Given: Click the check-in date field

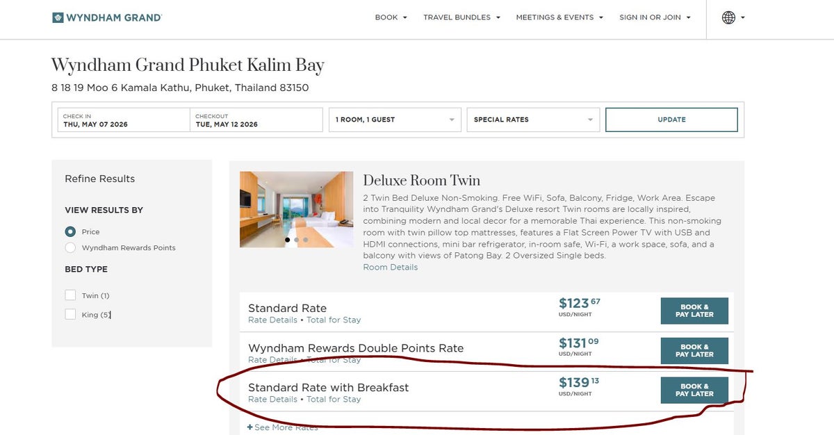Looking at the screenshot, I should click(x=123, y=120).
